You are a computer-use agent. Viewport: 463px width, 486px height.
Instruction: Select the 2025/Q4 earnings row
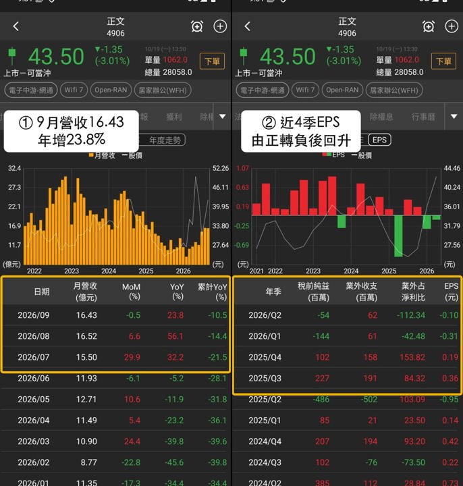(348, 357)
